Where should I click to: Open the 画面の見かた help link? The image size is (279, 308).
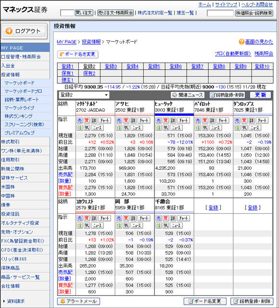259,42
